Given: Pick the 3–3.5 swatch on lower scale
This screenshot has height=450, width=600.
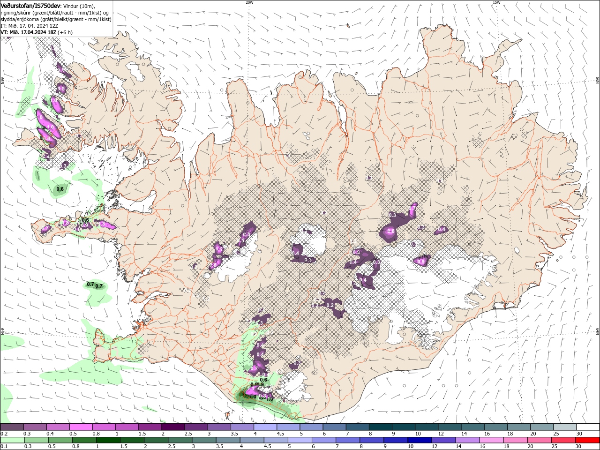Looking at the screenshot, I should pyautogui.click(x=203, y=440).
